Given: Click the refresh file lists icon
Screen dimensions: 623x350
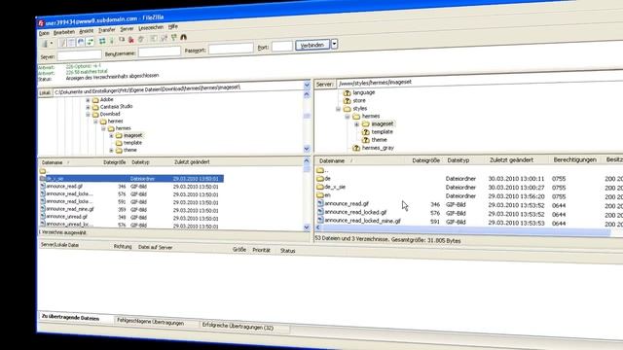Looking at the screenshot, I should pyautogui.click(x=102, y=41).
